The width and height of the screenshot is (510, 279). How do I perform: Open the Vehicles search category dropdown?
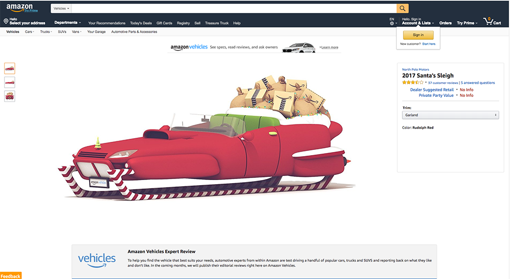pyautogui.click(x=61, y=9)
